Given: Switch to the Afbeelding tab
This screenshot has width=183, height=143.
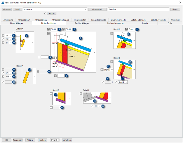Looking at the screenshot, I should [8, 20].
